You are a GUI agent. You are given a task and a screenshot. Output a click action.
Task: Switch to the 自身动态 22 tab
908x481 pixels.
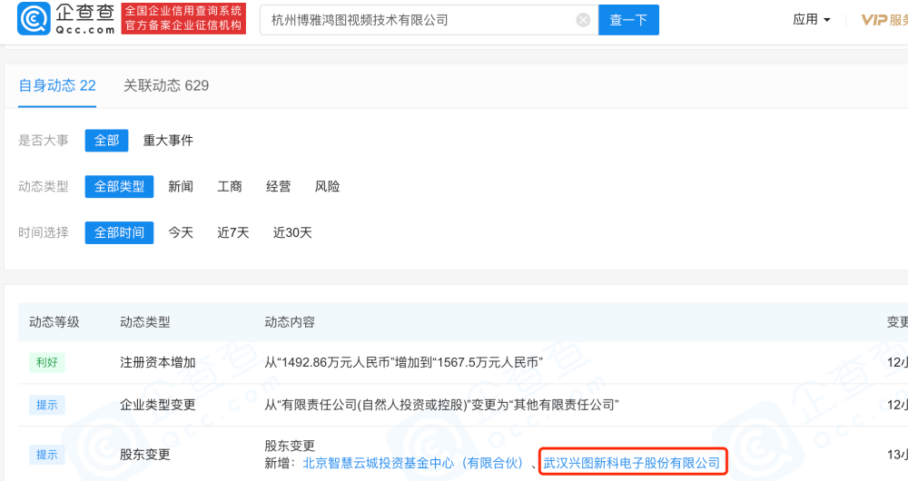pos(57,85)
